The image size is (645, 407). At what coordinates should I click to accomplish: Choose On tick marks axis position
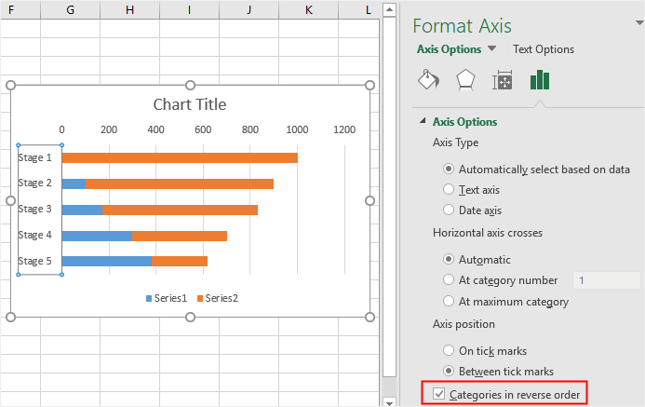point(449,350)
